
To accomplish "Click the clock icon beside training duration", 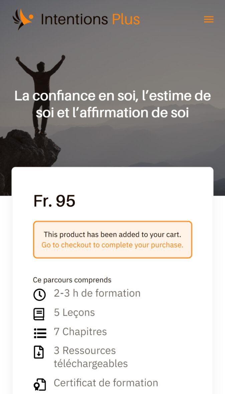I will coord(39,294).
